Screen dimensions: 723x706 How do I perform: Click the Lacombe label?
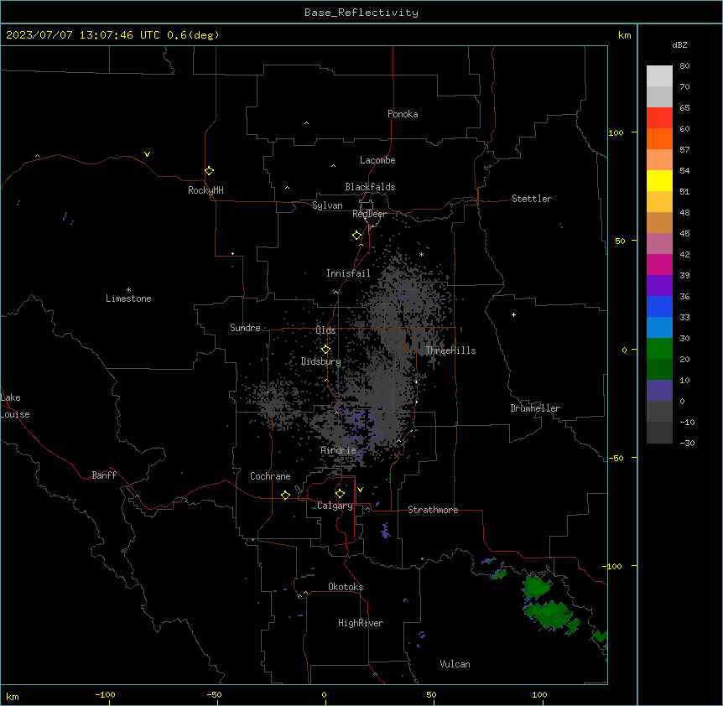click(377, 160)
